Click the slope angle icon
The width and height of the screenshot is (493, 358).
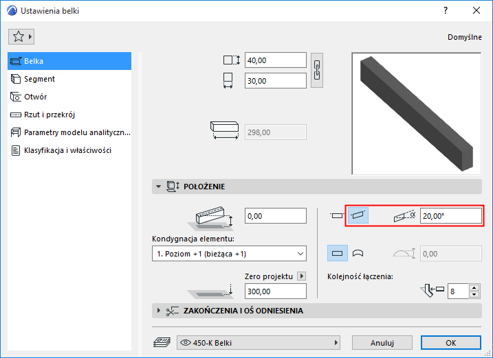pyautogui.click(x=405, y=215)
